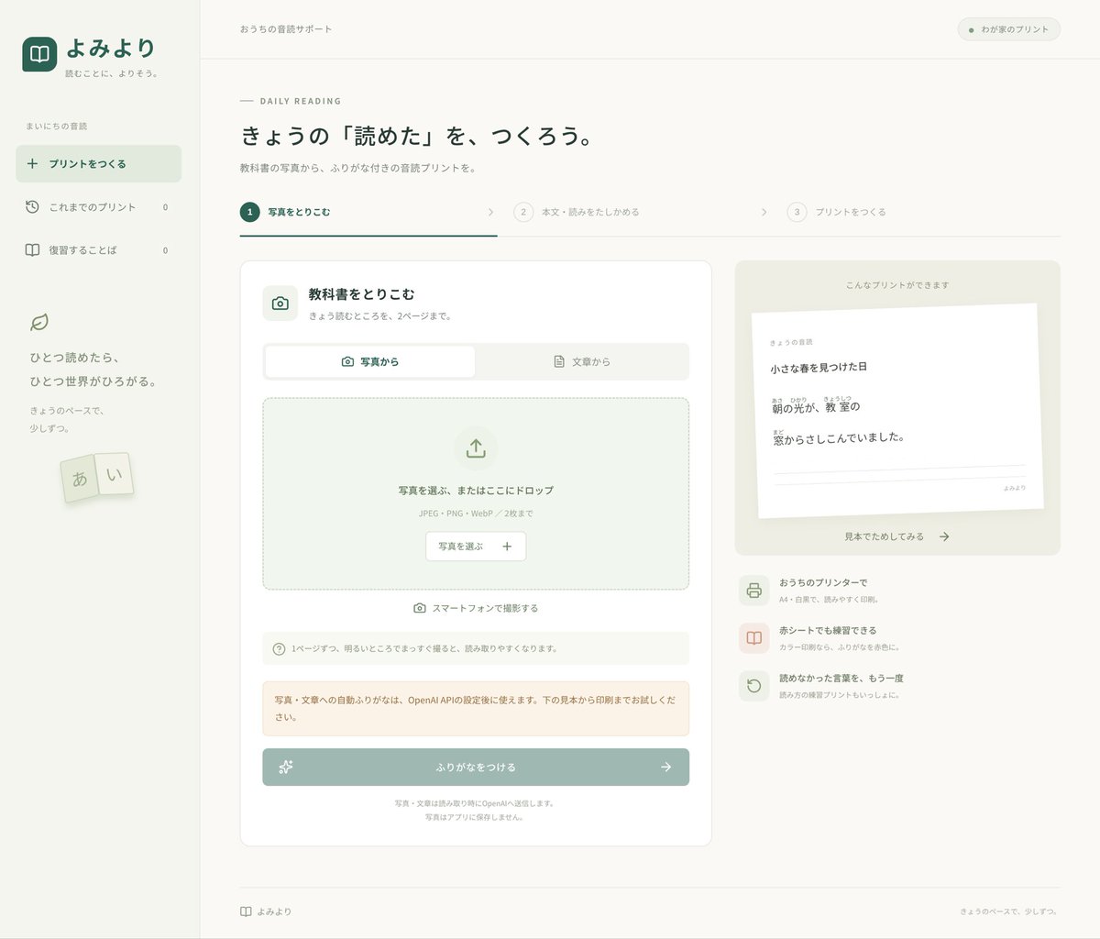
Task: Click the 写真を選ぶ button
Action: (476, 547)
